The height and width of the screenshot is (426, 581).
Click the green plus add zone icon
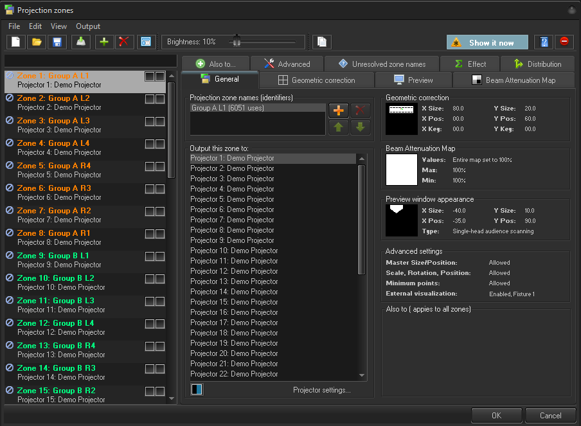coord(103,42)
